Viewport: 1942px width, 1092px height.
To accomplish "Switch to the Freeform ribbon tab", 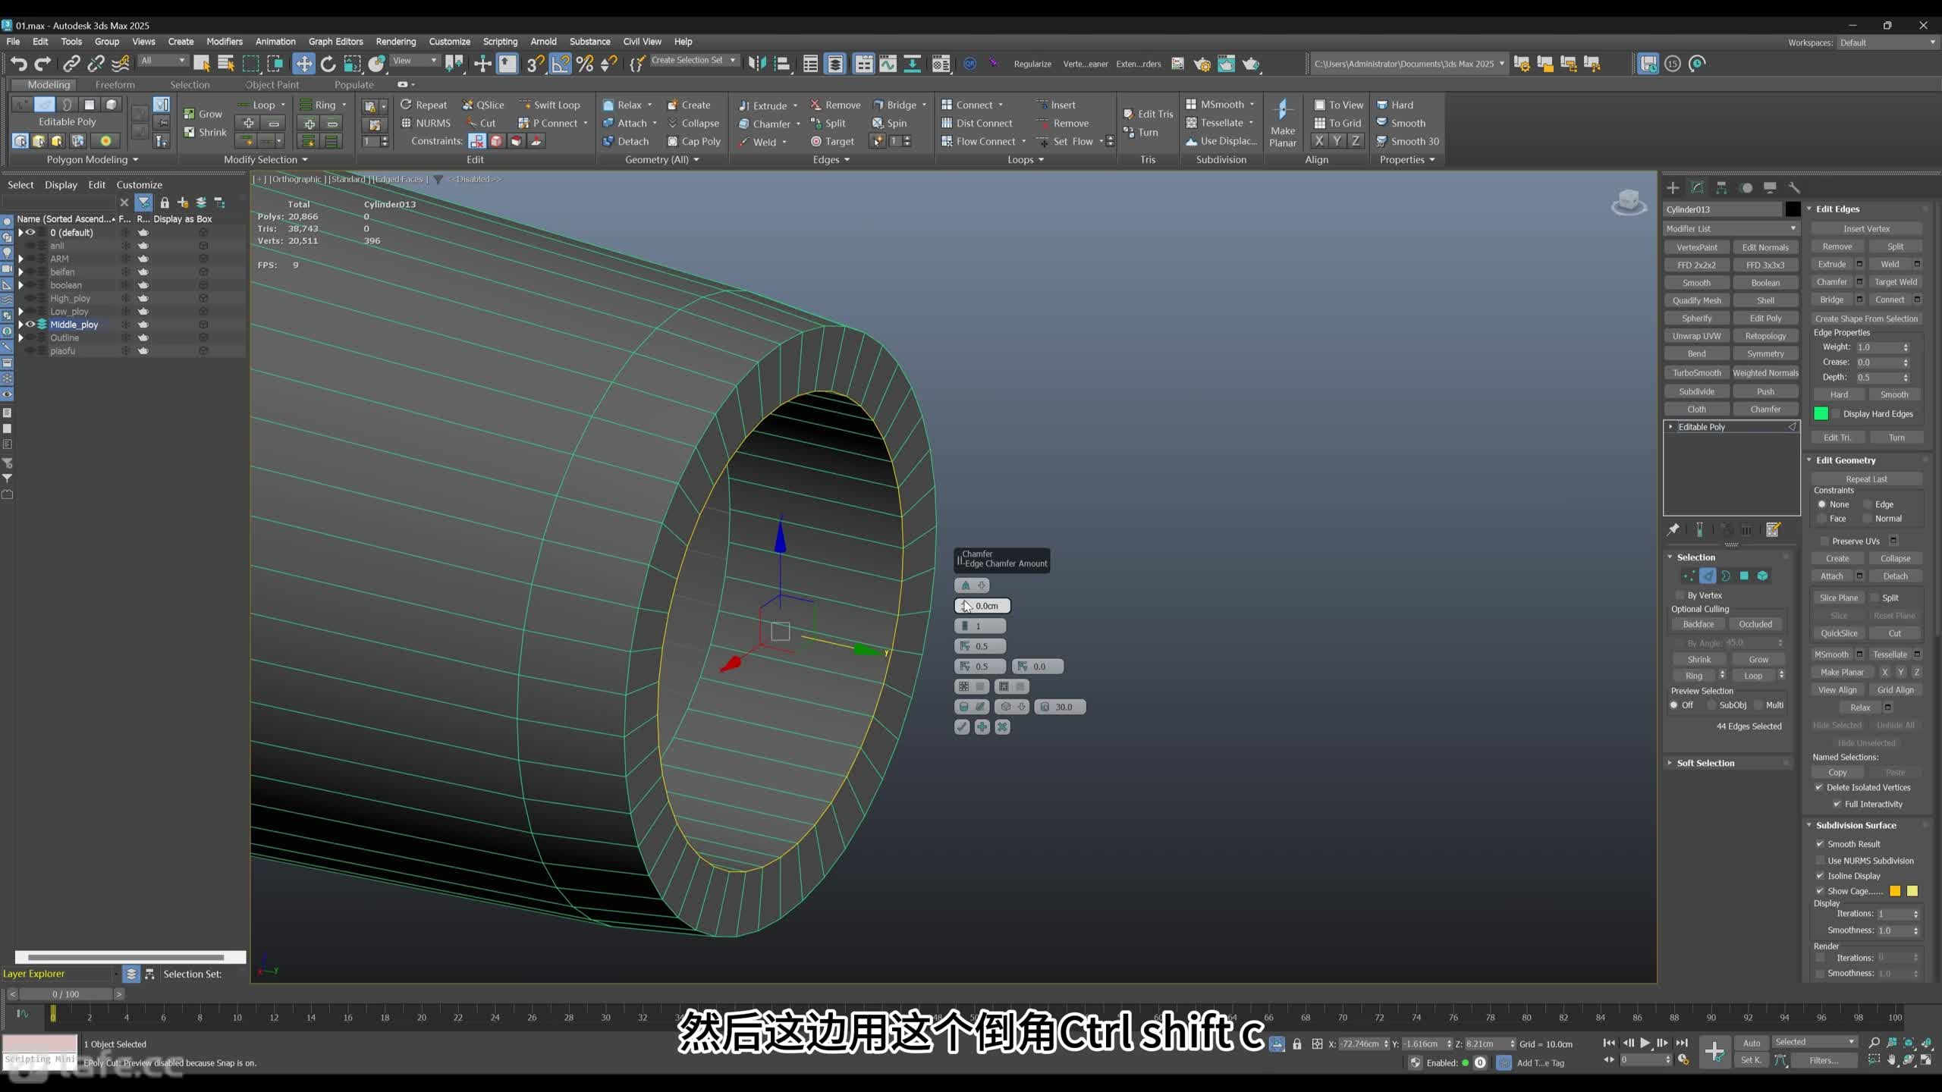I will (x=115, y=85).
